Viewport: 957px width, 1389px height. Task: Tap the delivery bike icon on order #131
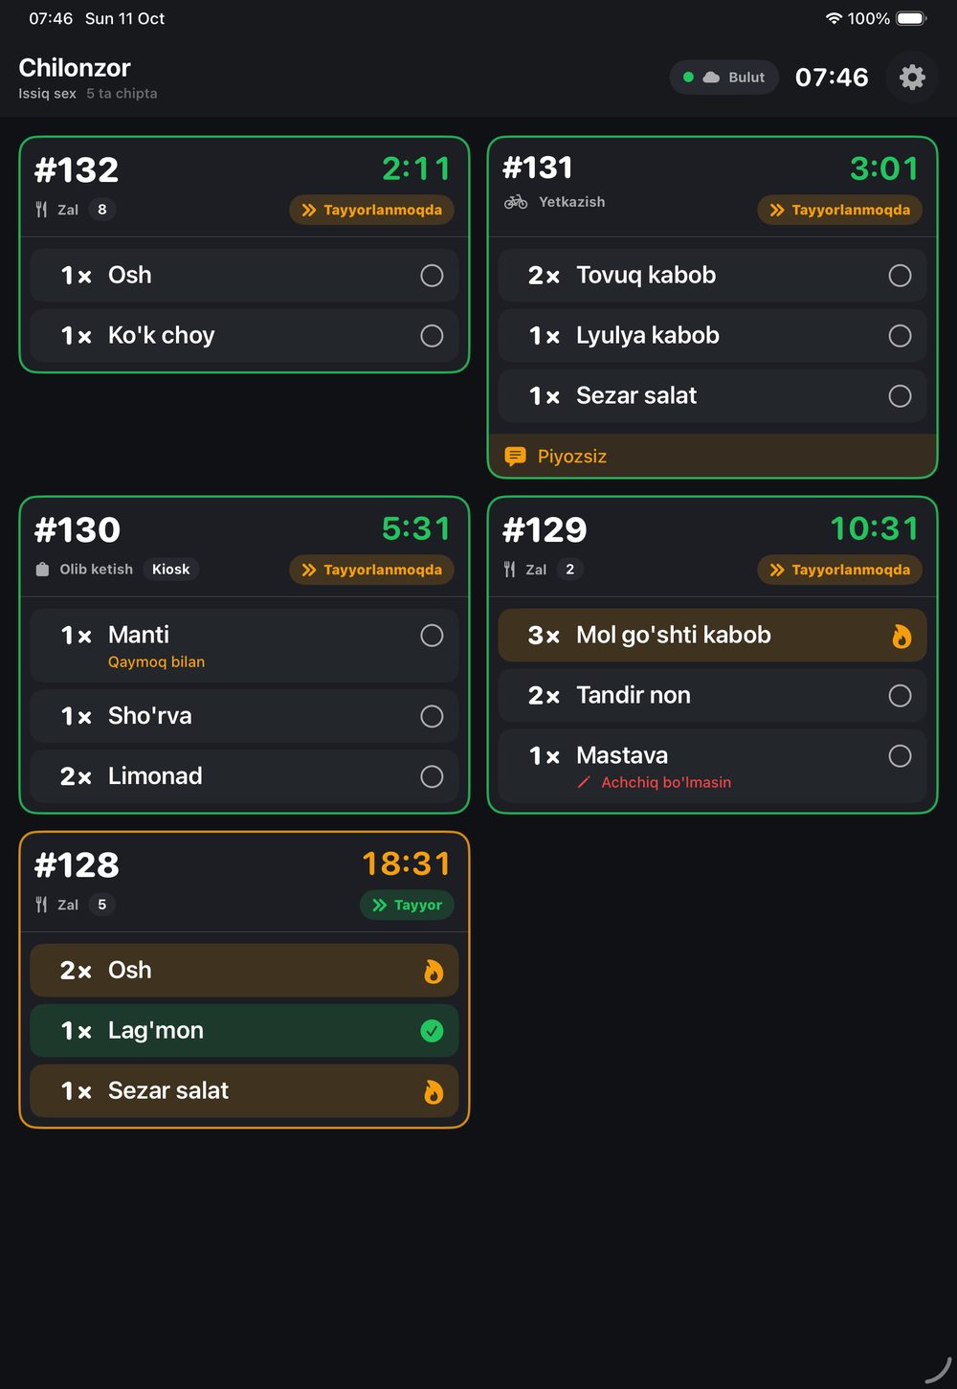[x=516, y=202]
